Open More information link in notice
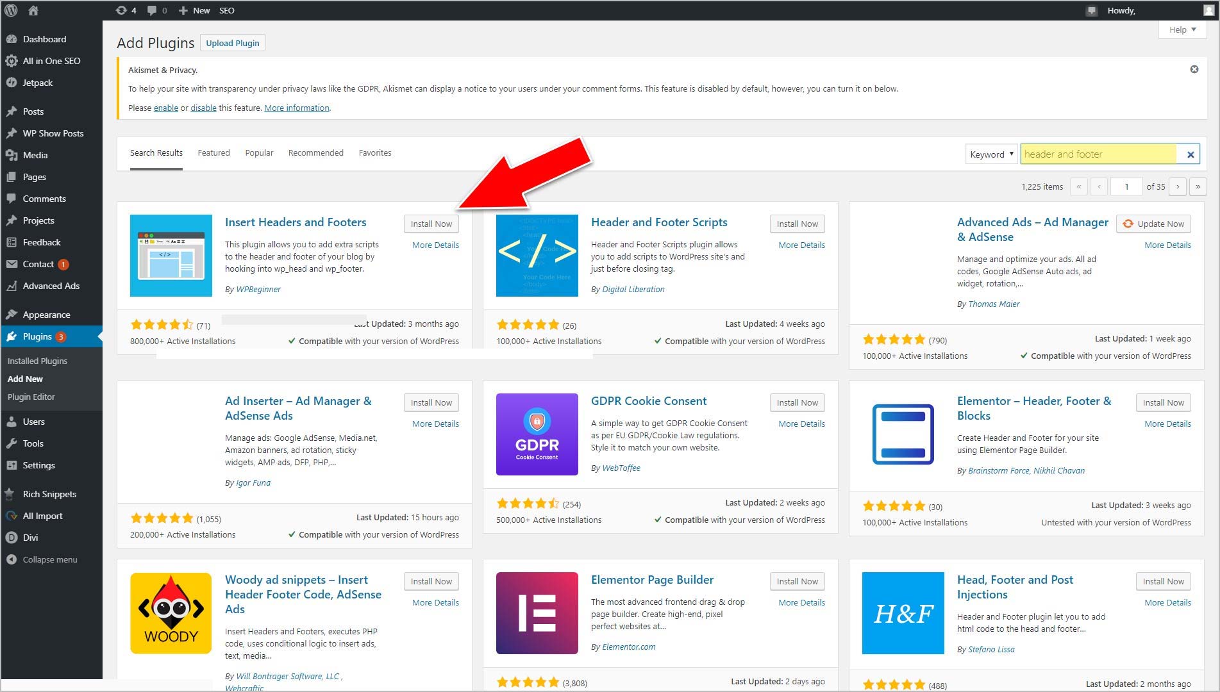This screenshot has width=1220, height=692. coord(297,108)
